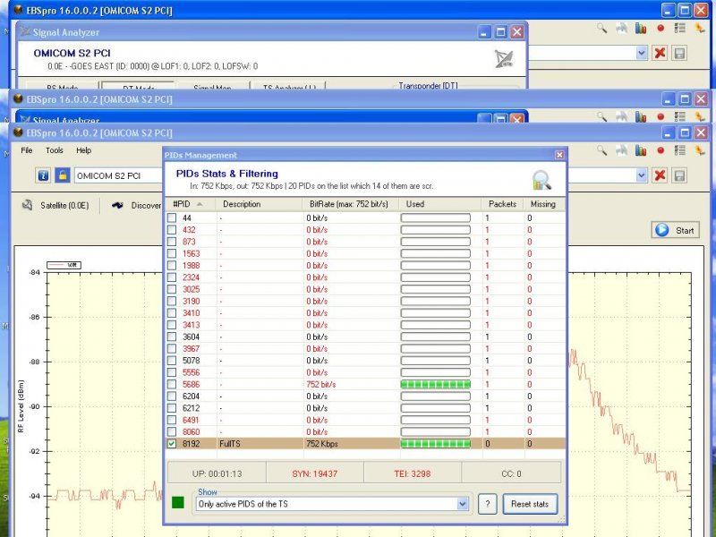Click the Start button
The width and height of the screenshot is (716, 537).
(x=675, y=230)
